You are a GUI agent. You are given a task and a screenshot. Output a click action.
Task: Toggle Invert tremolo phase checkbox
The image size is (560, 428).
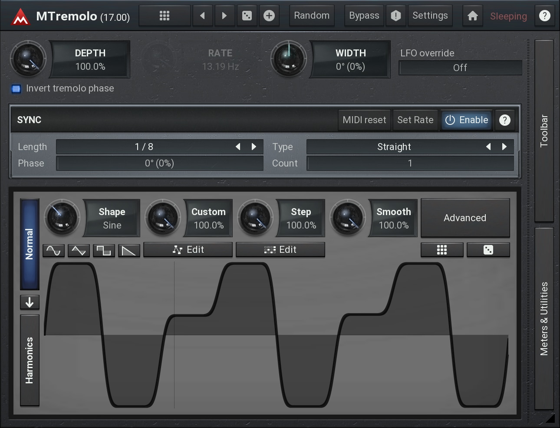(x=16, y=89)
